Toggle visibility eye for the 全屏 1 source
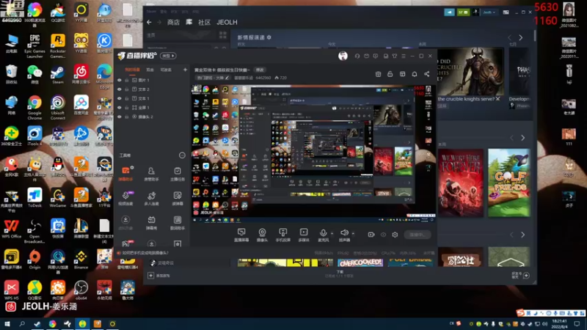 (x=120, y=107)
